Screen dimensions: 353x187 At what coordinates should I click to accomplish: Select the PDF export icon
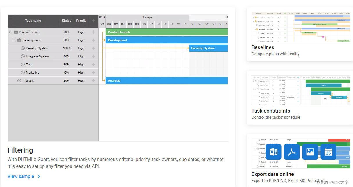[292, 152]
